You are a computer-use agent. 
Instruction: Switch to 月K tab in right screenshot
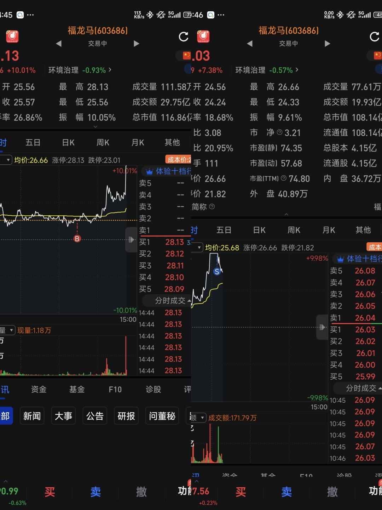(x=329, y=230)
